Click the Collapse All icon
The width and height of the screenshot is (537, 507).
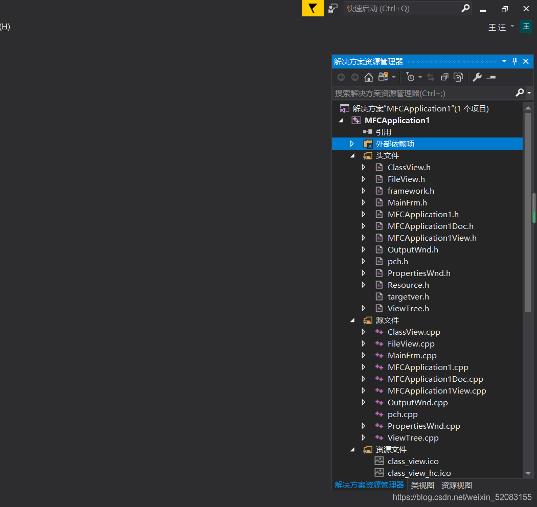click(444, 77)
